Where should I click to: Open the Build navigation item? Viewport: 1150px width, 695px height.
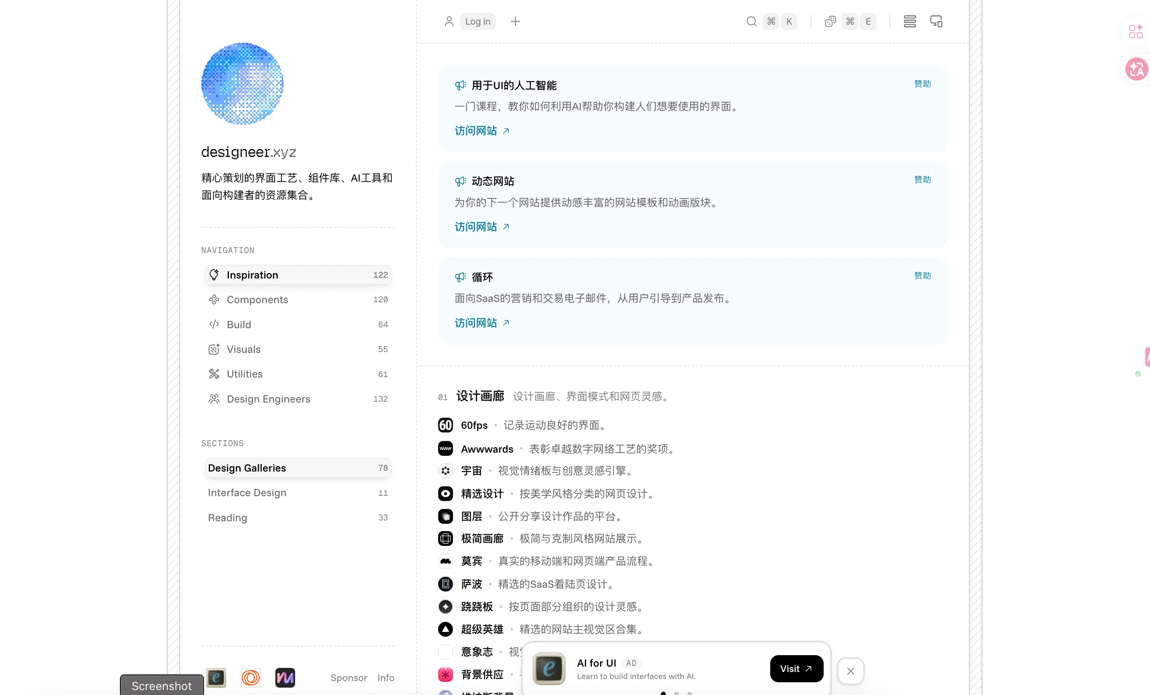298,324
